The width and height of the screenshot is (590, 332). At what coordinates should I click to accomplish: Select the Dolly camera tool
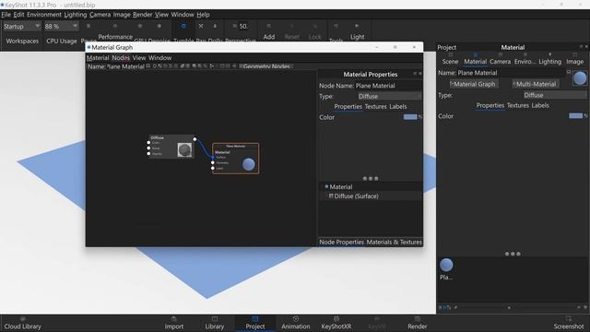(215, 27)
